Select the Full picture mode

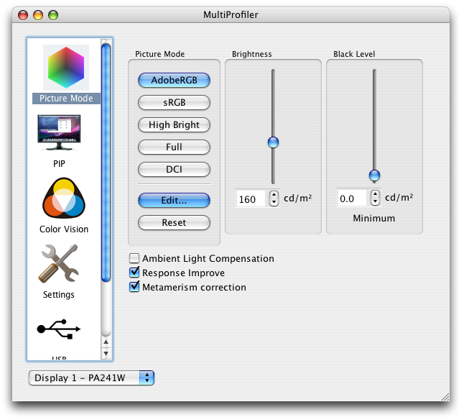pos(174,147)
